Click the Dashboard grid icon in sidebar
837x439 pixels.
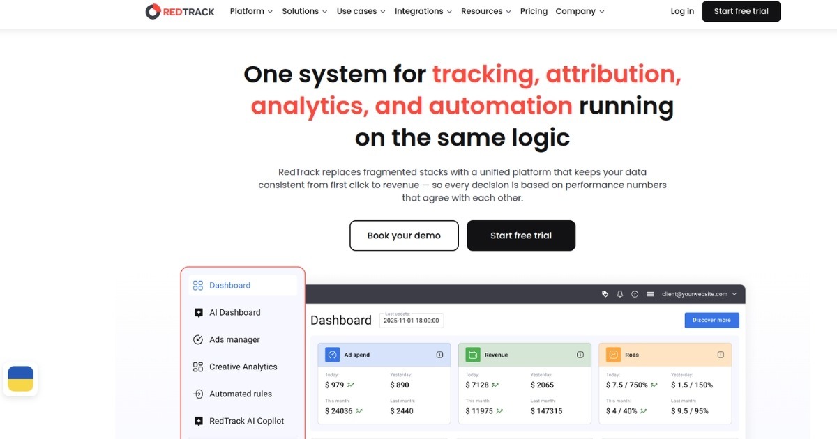coord(198,285)
